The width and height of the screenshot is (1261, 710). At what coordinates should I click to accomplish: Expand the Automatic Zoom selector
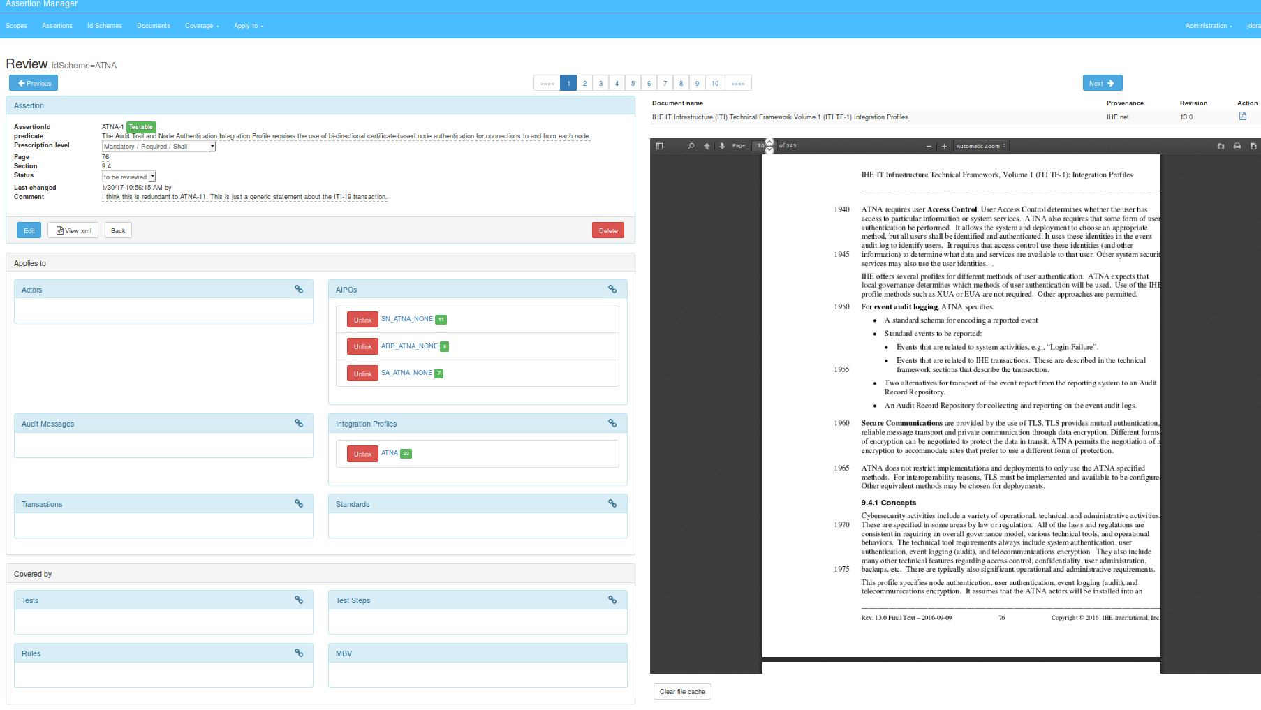(980, 146)
